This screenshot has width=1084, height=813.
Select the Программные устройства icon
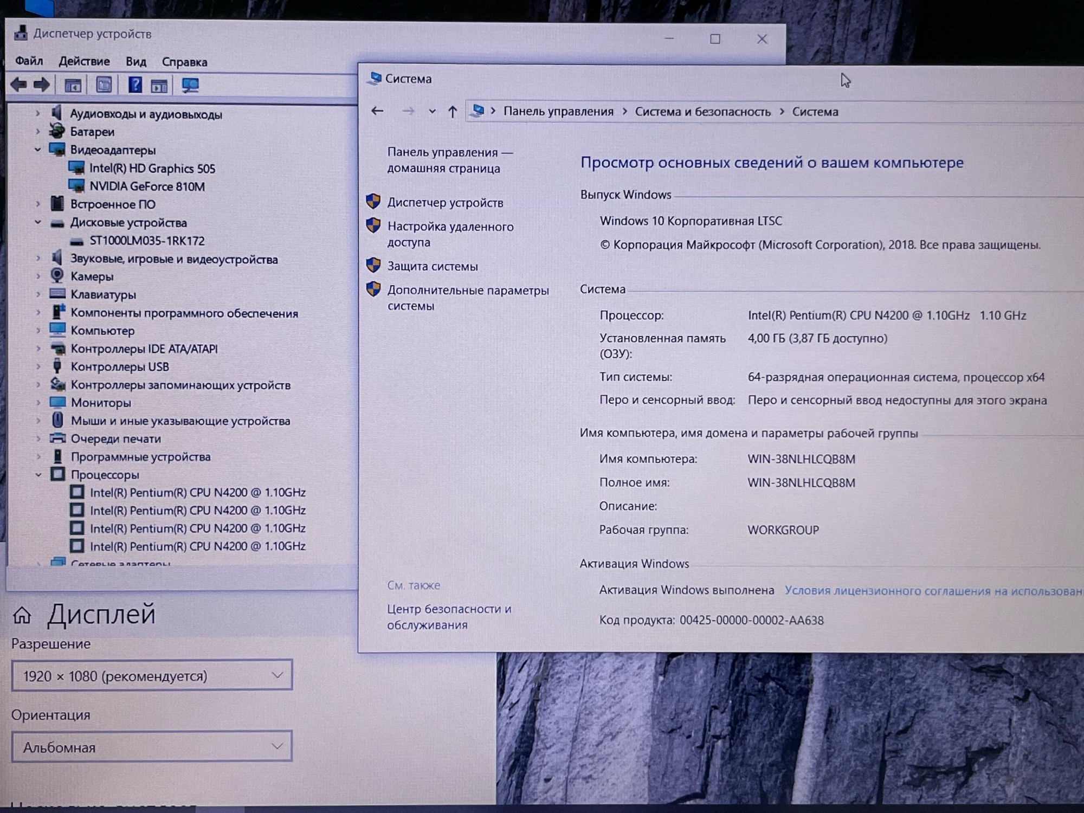pos(58,456)
